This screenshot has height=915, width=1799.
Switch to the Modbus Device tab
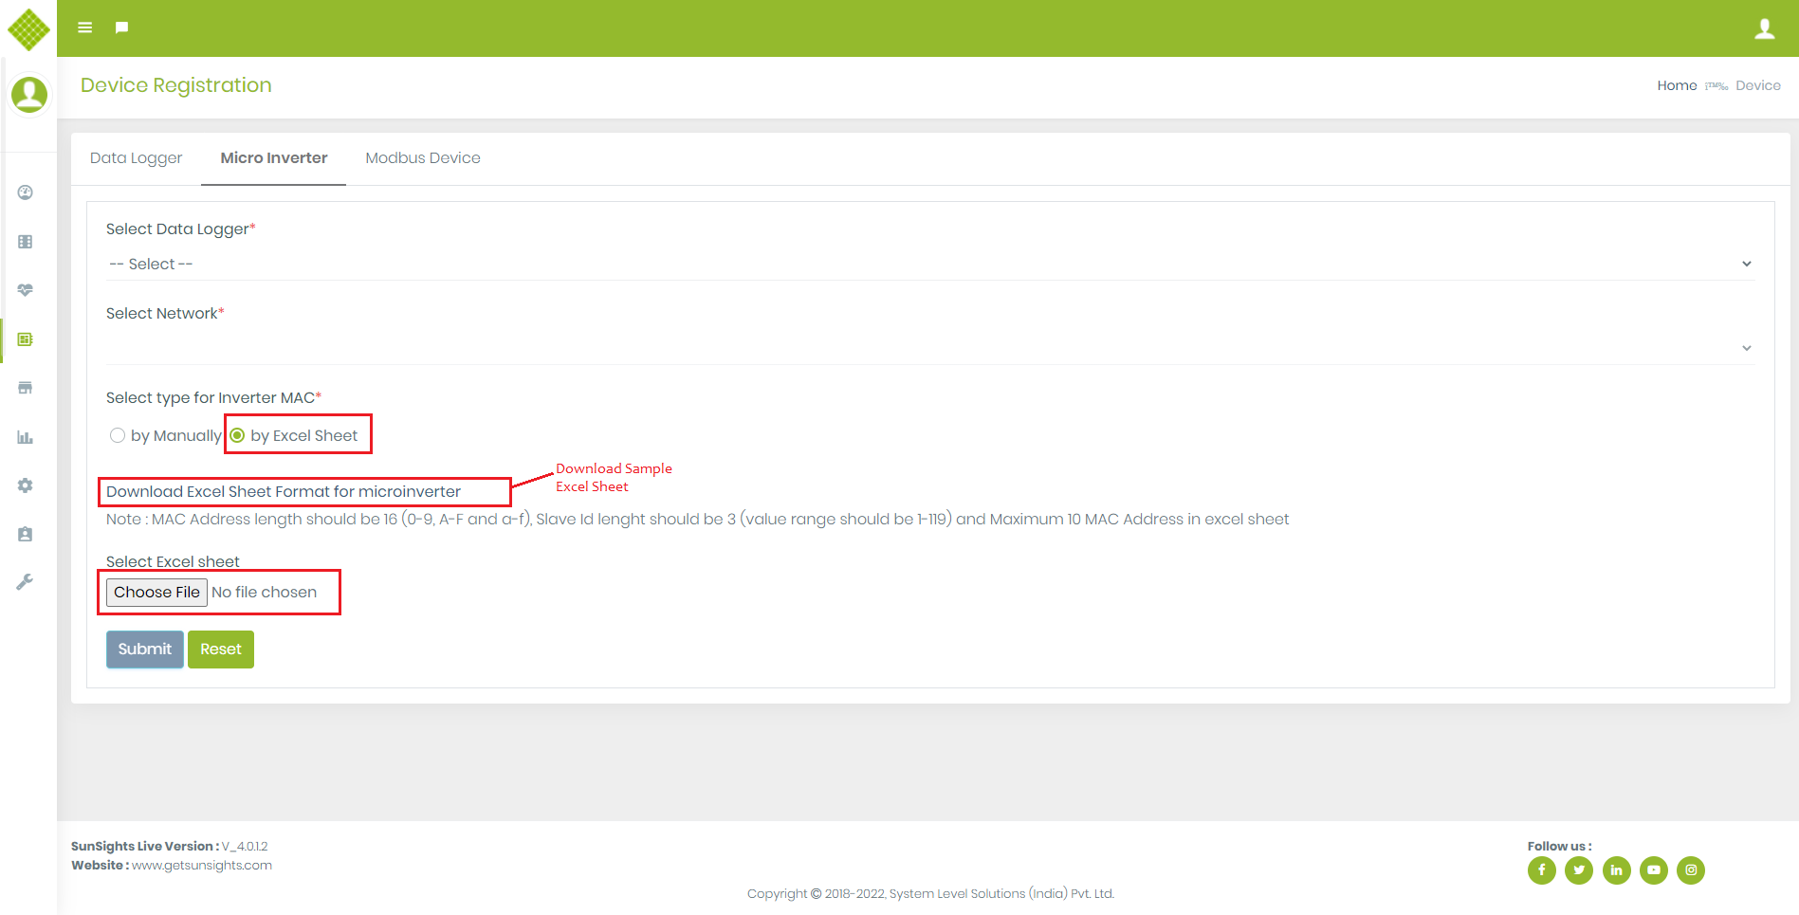(x=423, y=158)
